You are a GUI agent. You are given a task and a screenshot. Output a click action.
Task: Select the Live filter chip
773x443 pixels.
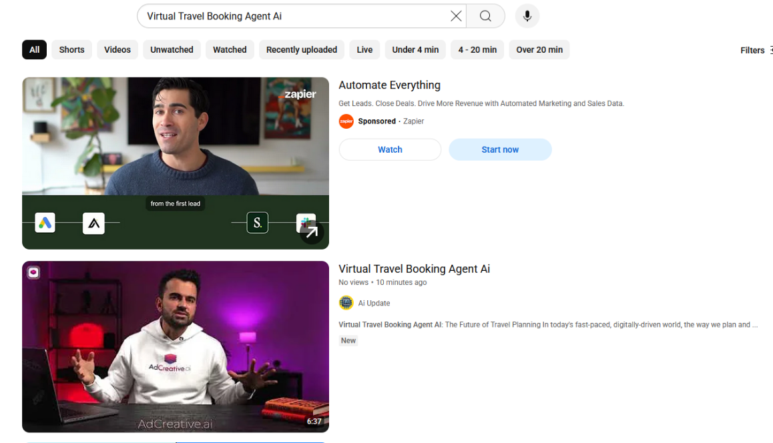[x=364, y=50]
